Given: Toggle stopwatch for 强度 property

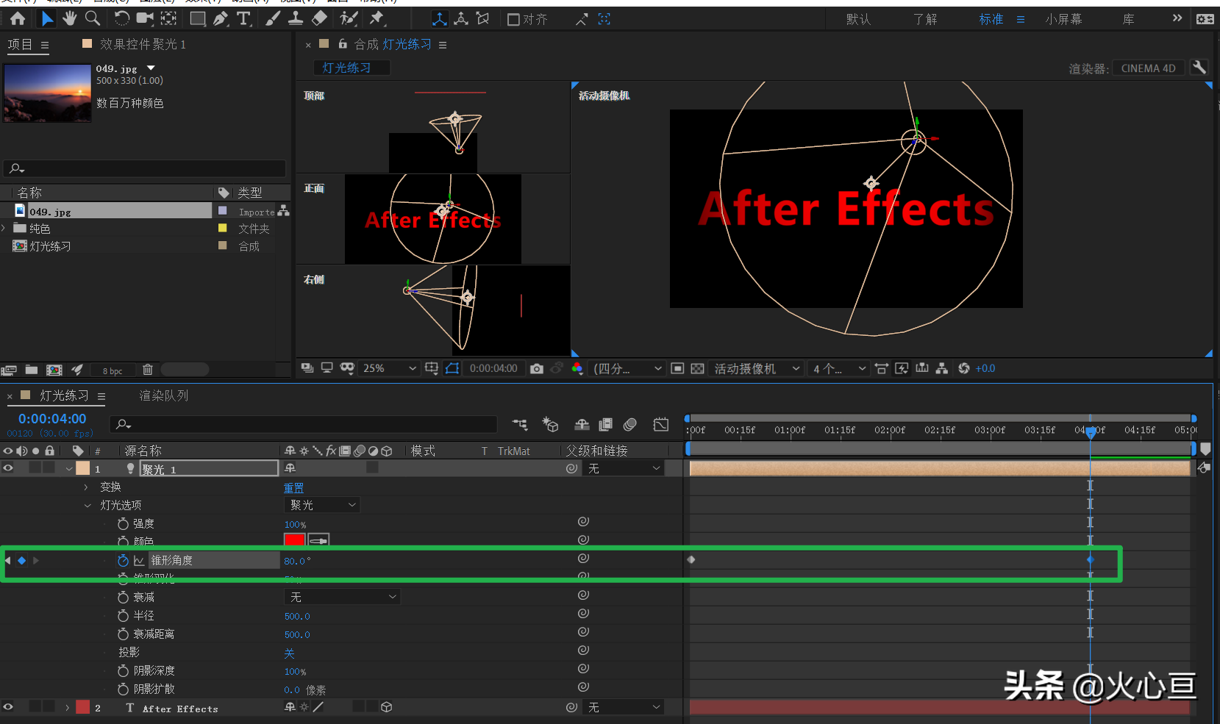Looking at the screenshot, I should pos(123,523).
